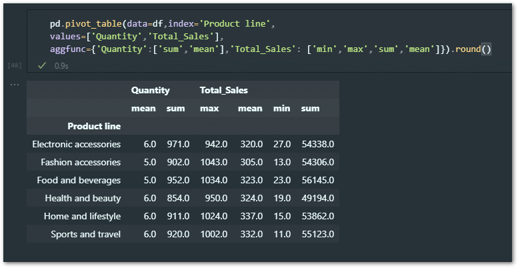Image resolution: width=518 pixels, height=268 pixels.
Task: Click the green execution success checkmark
Action: point(42,66)
